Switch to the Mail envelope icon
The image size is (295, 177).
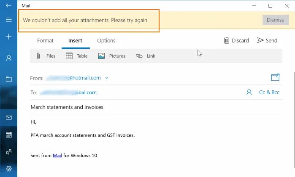[x=9, y=118]
